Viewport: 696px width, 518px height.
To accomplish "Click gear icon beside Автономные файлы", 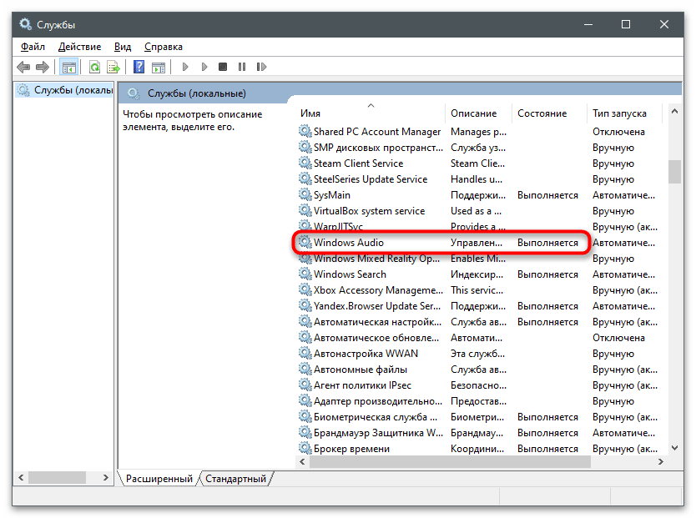I will 305,369.
